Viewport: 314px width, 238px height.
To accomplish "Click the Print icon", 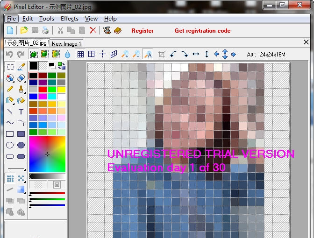I will click(46, 30).
